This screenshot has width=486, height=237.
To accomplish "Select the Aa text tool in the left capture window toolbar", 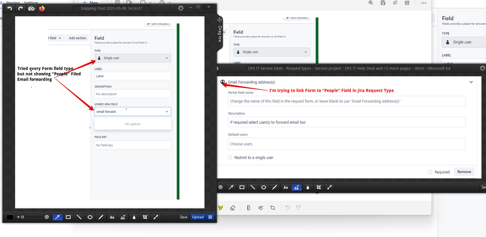I will tap(111, 217).
